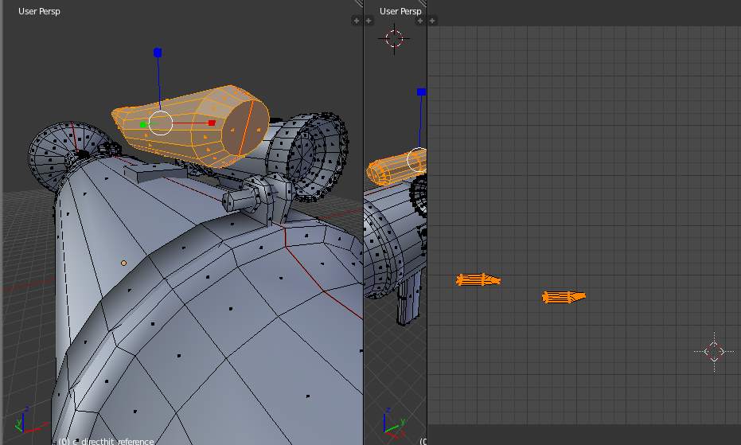Click the white manipulator circle on orange cylinder
Viewport: 741px width, 445px height.
[x=161, y=123]
